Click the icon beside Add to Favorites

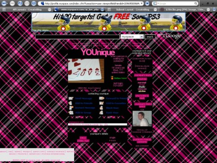101,103
